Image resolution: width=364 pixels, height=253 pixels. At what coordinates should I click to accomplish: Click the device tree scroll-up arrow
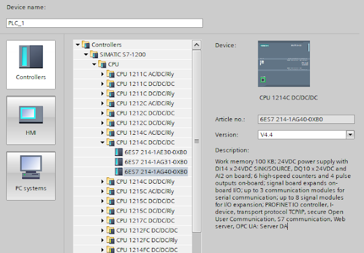click(x=197, y=45)
